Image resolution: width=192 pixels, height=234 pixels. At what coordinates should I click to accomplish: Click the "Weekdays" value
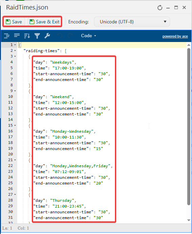(62, 62)
